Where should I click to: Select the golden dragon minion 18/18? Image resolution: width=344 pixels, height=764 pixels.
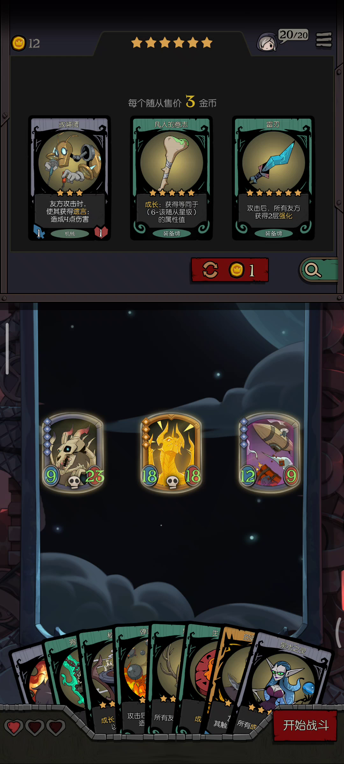(171, 453)
